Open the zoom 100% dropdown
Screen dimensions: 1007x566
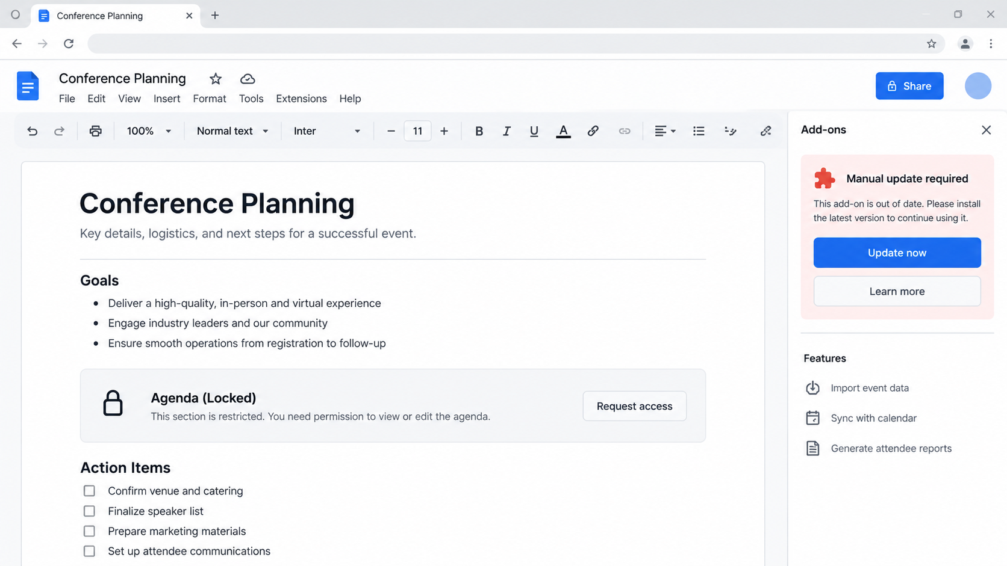[149, 131]
